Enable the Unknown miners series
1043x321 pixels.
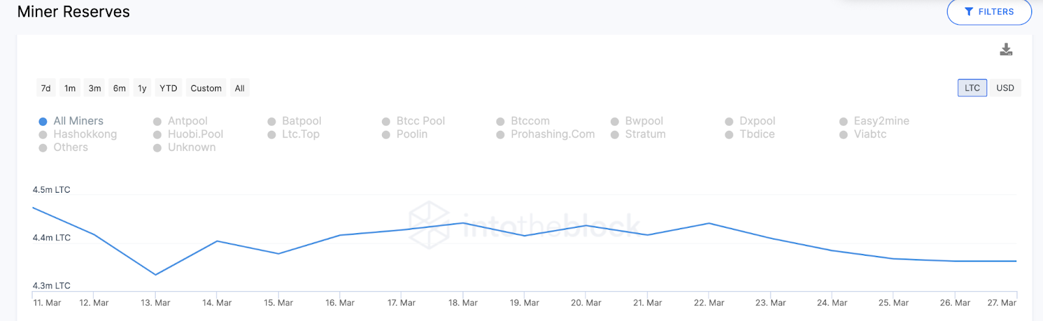[191, 148]
